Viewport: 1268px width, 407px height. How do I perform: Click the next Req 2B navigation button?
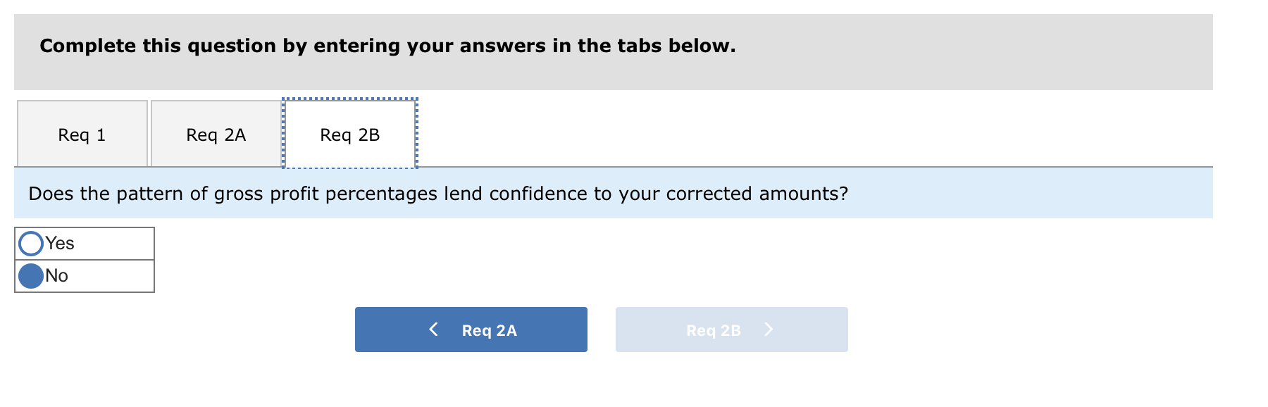tap(731, 330)
